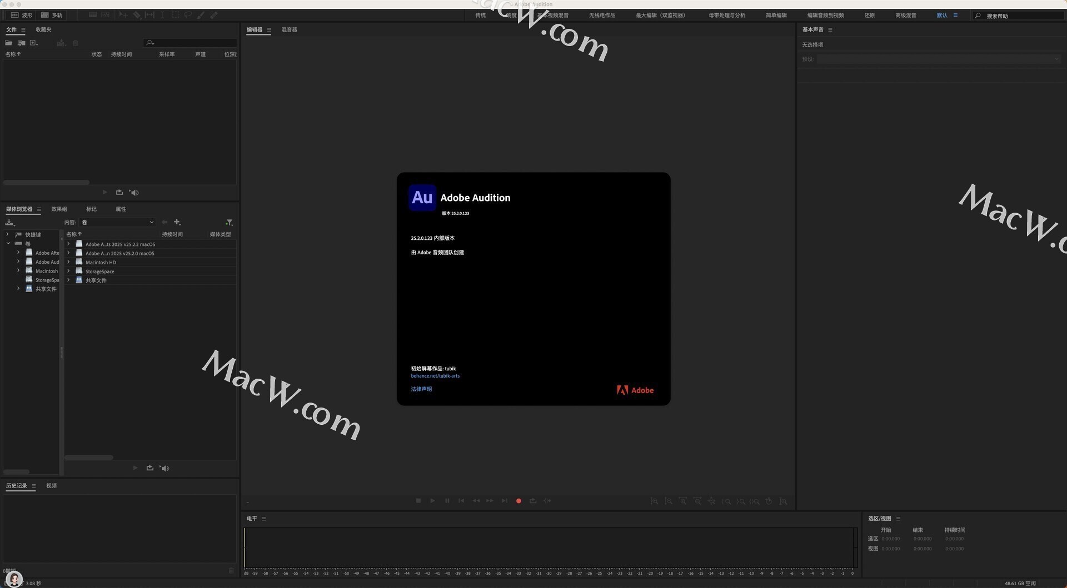Click the open file folder icon

pos(9,43)
